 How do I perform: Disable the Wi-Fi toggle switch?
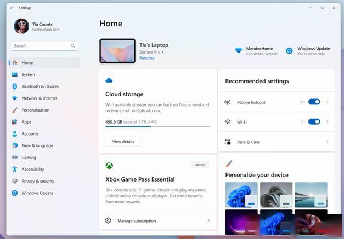coord(314,121)
